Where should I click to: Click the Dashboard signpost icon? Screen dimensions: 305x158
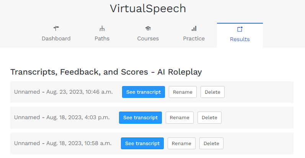(56, 28)
